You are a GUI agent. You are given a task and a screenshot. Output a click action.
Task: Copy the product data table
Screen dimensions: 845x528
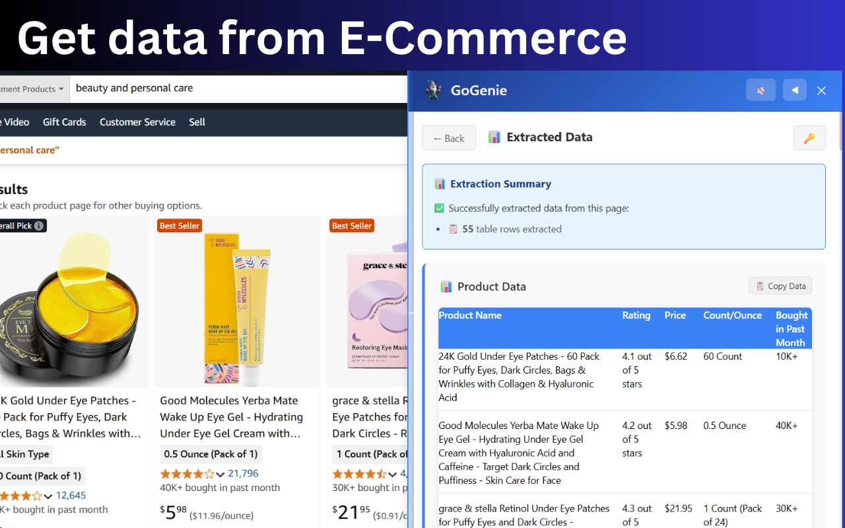[780, 286]
